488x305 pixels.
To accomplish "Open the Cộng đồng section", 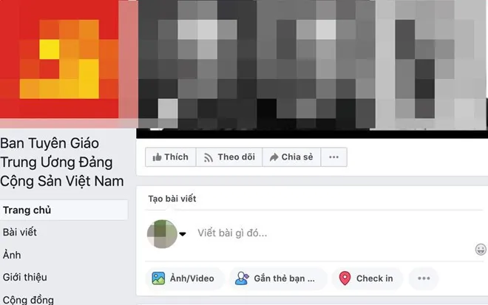I will pyautogui.click(x=28, y=300).
